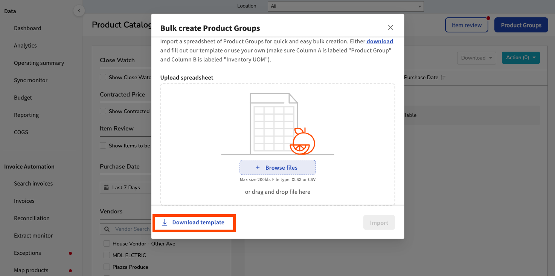Screen dimensions: 555x276
Task: Open the Location dropdown showing All
Action: point(345,6)
